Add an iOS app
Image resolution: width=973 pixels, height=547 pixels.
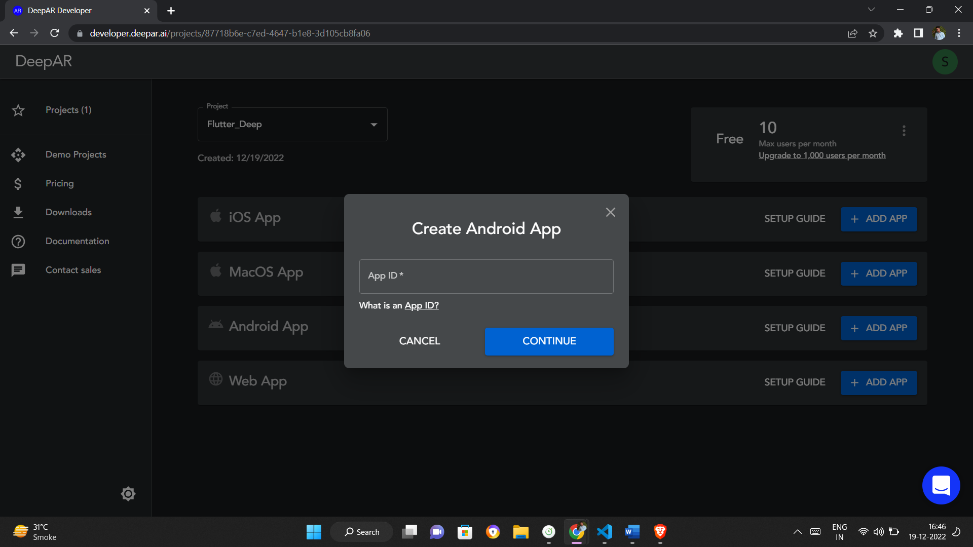pyautogui.click(x=879, y=219)
